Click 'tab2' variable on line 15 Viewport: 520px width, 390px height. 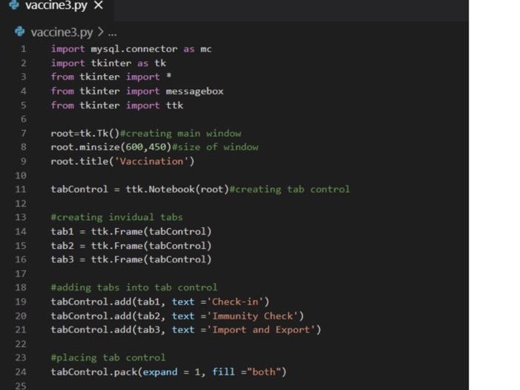click(x=62, y=246)
